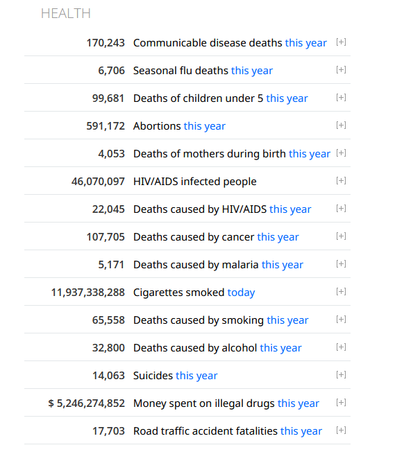
Task: Expand Money spent on illegal drugs [+]
Action: point(341,403)
